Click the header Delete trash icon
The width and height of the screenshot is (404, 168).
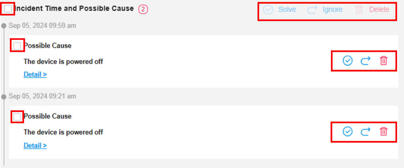[359, 9]
